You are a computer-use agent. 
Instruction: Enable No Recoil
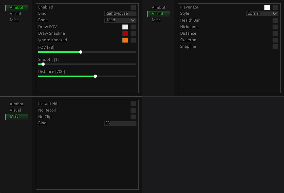click(133, 110)
